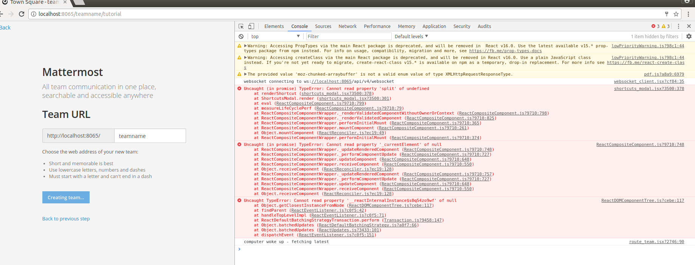The height and width of the screenshot is (265, 695).
Task: Open route_team.jsx?2746:90 source link
Action: [x=656, y=242]
